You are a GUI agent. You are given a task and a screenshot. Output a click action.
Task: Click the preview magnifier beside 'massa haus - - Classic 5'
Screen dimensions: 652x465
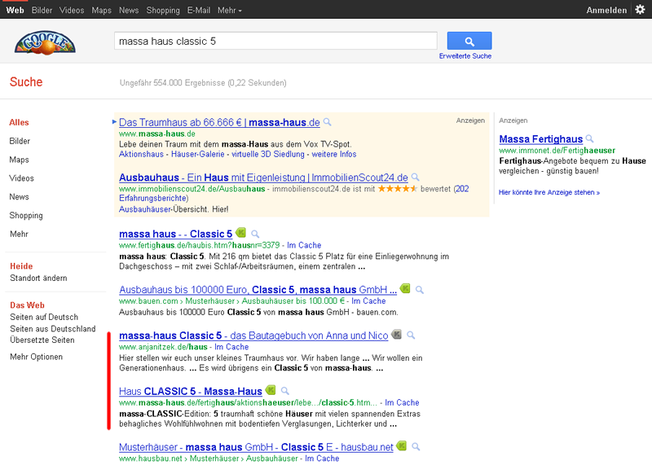point(255,234)
